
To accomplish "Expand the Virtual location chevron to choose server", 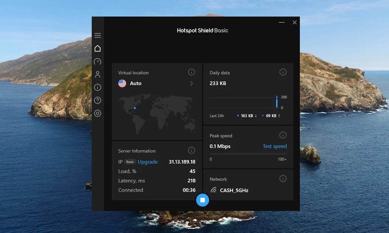I will point(192,83).
